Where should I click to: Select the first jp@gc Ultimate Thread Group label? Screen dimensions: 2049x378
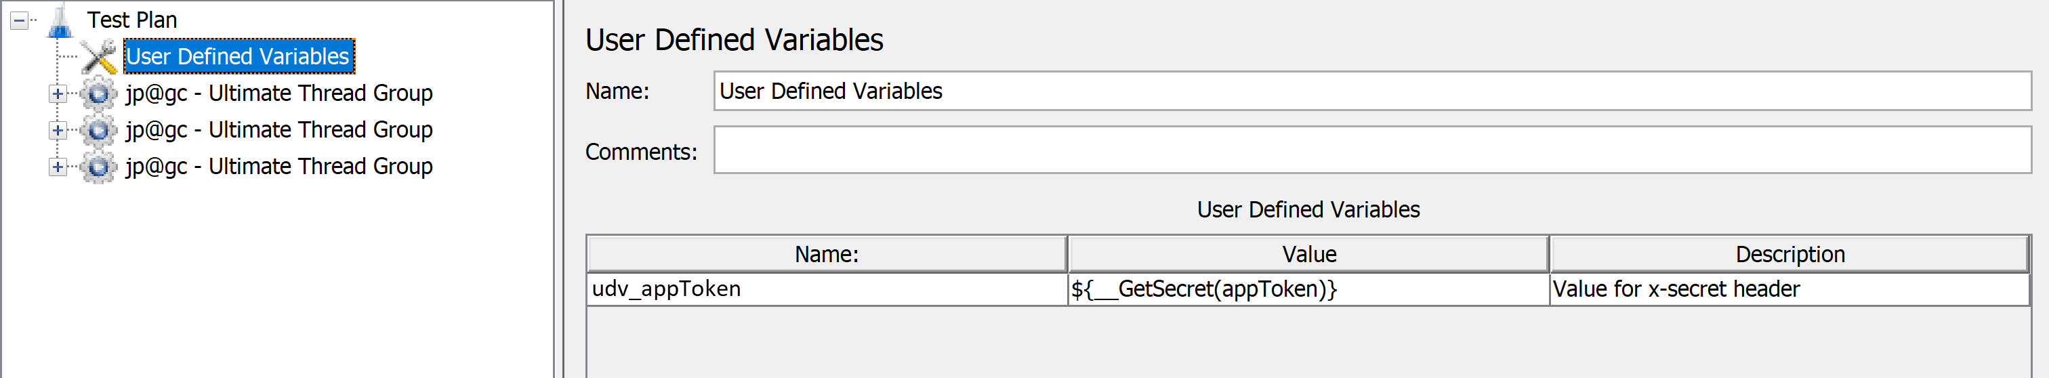tap(279, 93)
